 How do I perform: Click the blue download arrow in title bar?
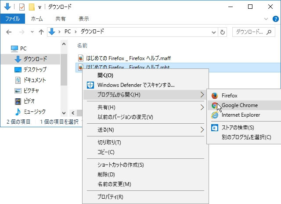tap(7, 7)
